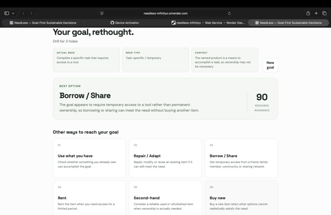Viewport: 331px width, 215px height.
Task: Open the page settings icon in address bar
Action: [102, 13]
